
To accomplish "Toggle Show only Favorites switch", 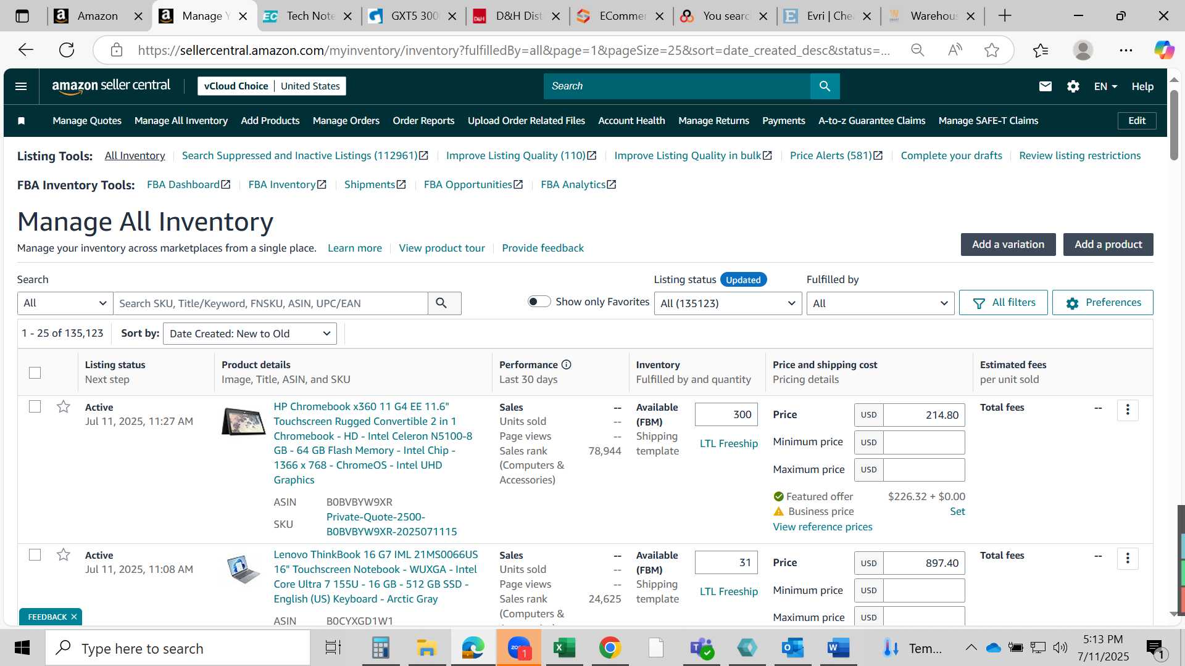I will coord(539,302).
